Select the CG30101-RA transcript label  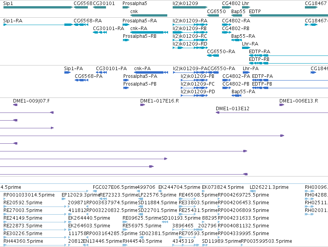(x=109, y=29)
